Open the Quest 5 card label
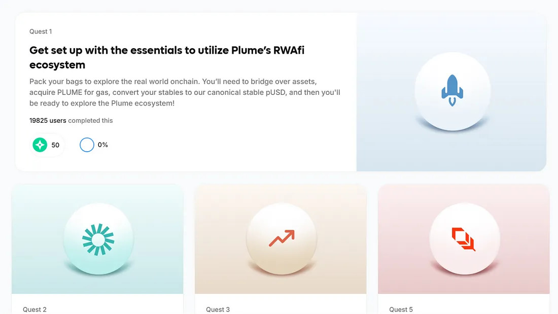Viewport: 558px width, 314px height. point(401,309)
